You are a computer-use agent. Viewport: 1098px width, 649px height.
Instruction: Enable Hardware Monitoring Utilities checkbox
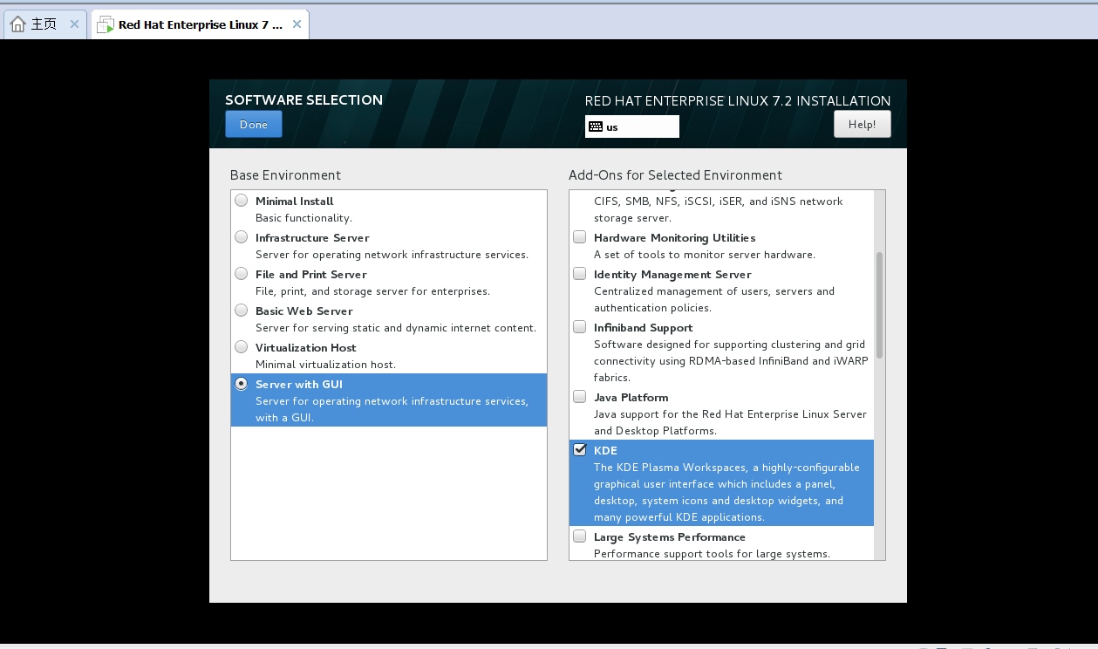(580, 237)
